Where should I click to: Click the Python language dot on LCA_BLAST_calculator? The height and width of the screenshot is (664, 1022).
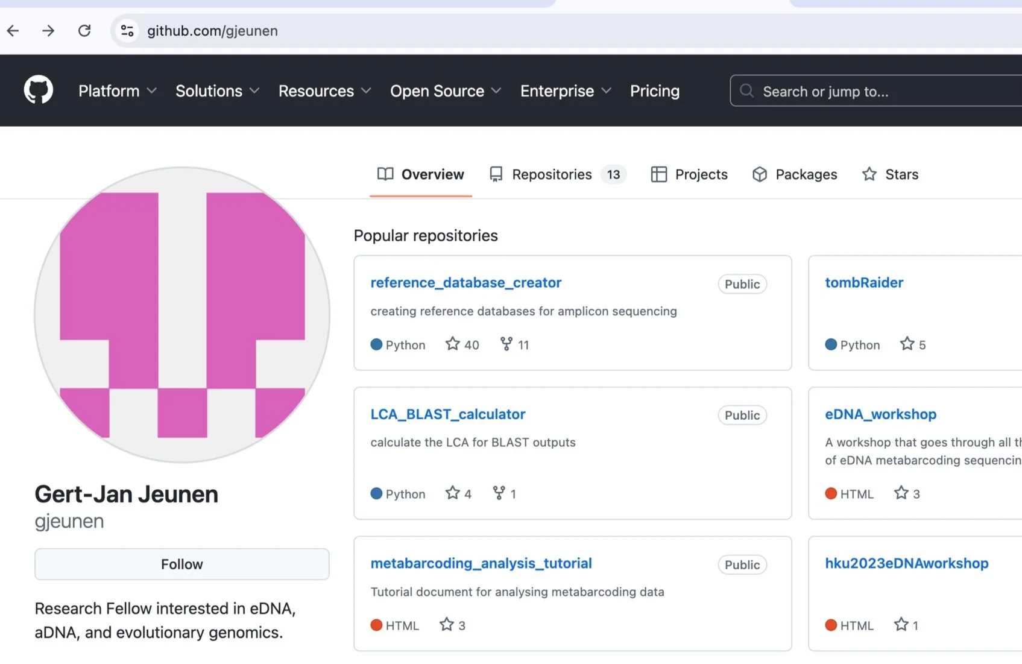point(376,493)
